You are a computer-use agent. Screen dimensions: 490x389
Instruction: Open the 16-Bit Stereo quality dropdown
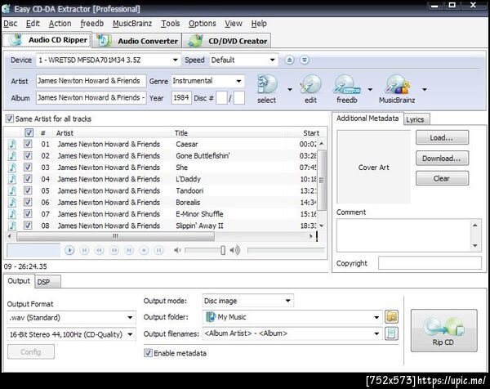(71, 334)
